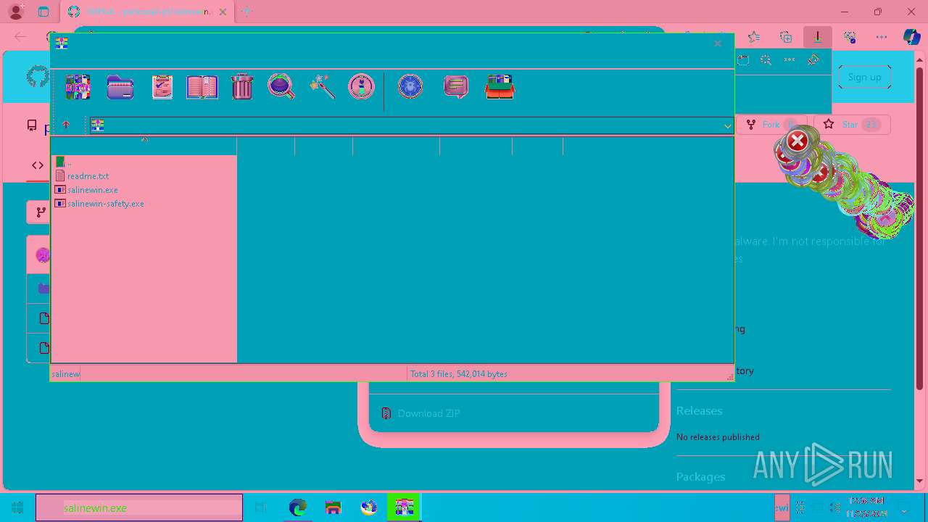The height and width of the screenshot is (522, 928).
Task: Click the GitHub logo icon
Action: [38, 77]
